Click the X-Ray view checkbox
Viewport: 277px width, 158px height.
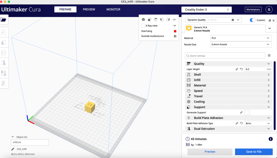(143, 26)
